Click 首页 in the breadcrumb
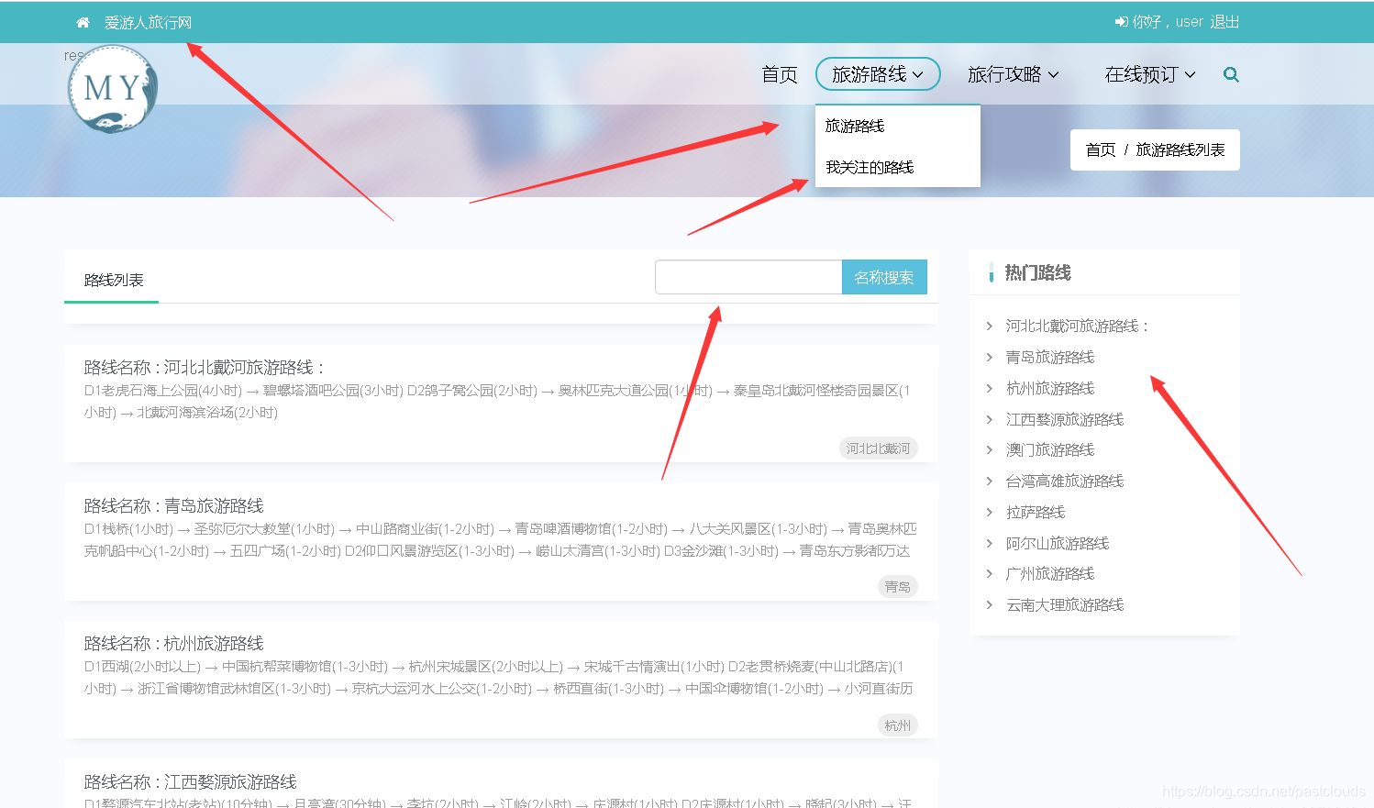Image resolution: width=1374 pixels, height=808 pixels. 1101,149
